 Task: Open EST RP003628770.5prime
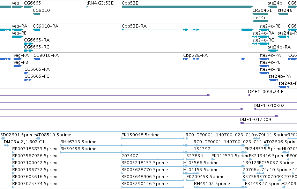tap(144, 170)
